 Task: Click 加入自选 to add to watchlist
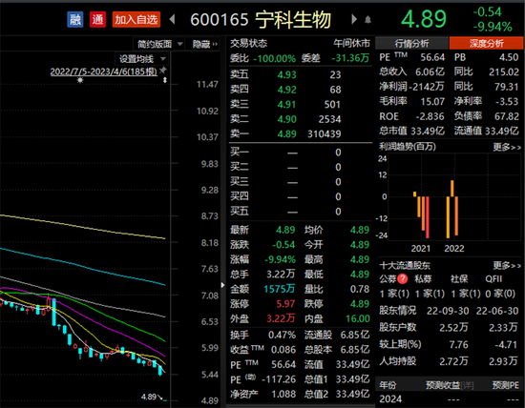coord(136,19)
